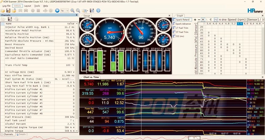This screenshot has width=265, height=140.
Task: Click the TPS green bar gauge
Action: pos(100,61)
